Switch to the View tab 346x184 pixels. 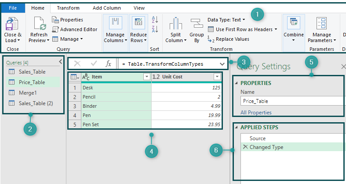pyautogui.click(x=139, y=8)
